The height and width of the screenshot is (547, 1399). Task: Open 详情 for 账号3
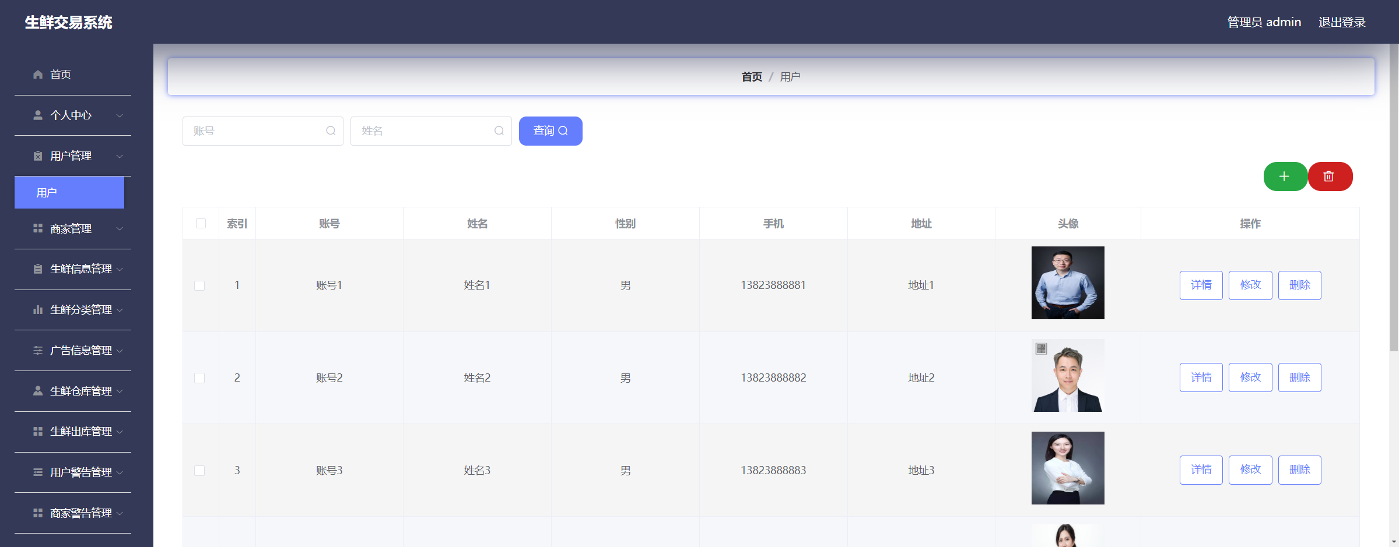click(x=1201, y=470)
